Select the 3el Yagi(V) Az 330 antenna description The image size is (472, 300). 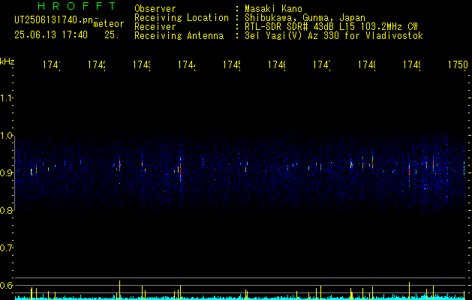click(x=334, y=36)
